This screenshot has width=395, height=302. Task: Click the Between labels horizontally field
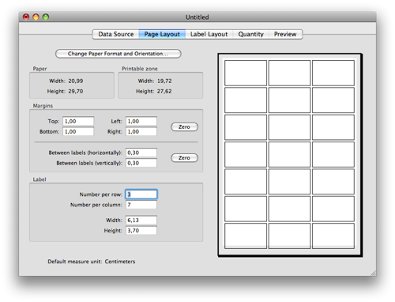point(141,153)
